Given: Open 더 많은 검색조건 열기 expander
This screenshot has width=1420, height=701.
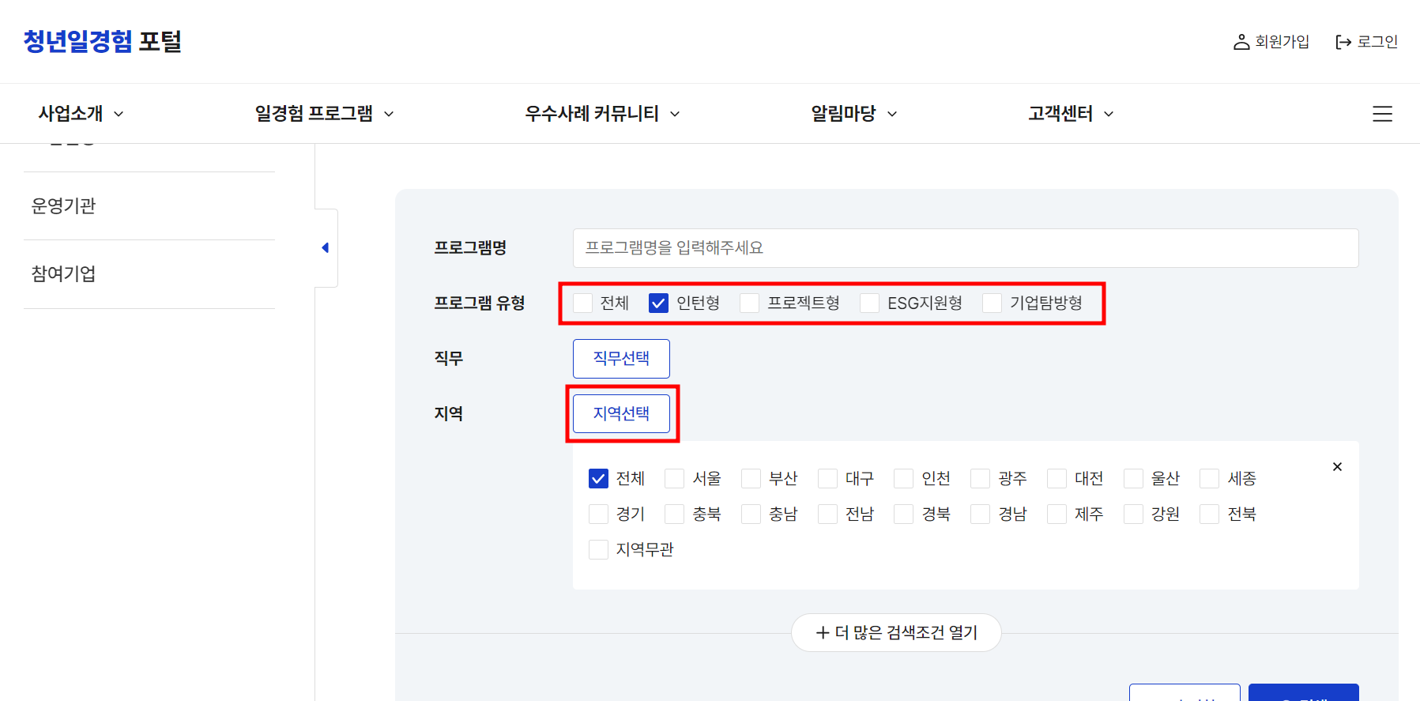Looking at the screenshot, I should click(896, 633).
